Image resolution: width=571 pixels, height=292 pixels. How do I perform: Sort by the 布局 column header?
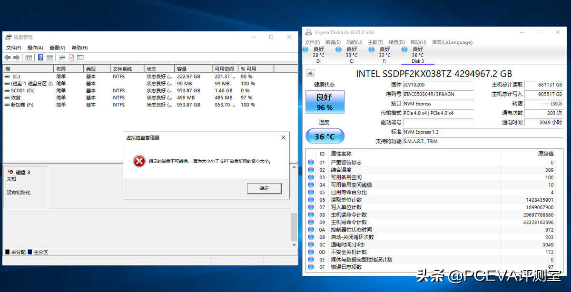pyautogui.click(x=69, y=69)
